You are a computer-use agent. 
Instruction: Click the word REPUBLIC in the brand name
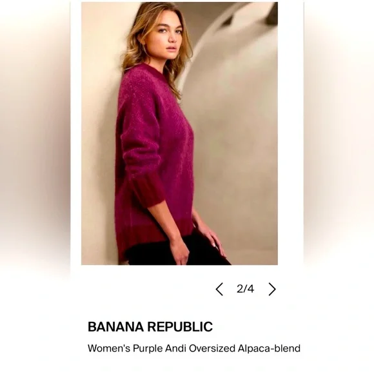(x=180, y=326)
